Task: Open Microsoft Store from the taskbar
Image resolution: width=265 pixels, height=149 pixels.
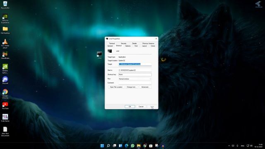Action: coord(151,146)
